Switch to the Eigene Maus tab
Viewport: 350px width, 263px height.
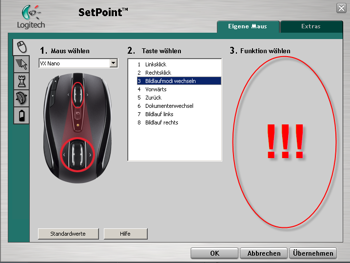[248, 26]
